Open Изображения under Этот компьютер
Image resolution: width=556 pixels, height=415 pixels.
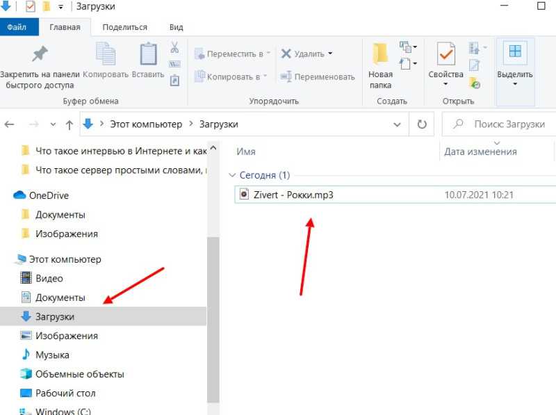[x=60, y=336]
